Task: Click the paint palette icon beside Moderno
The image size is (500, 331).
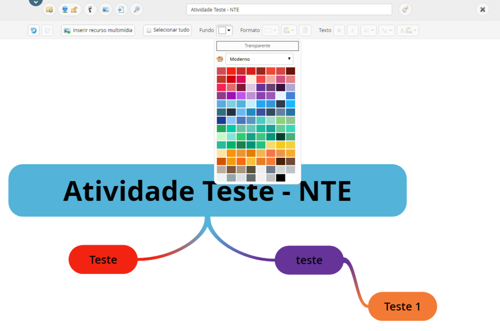Action: (x=219, y=59)
